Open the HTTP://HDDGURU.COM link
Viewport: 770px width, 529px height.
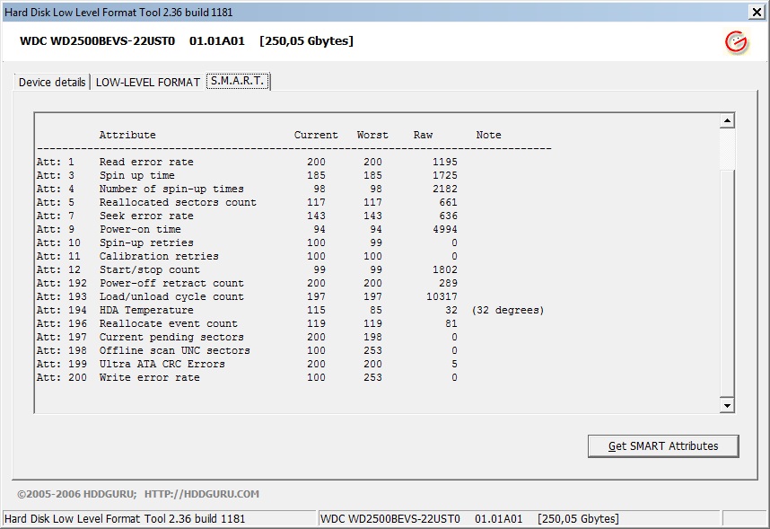(201, 494)
